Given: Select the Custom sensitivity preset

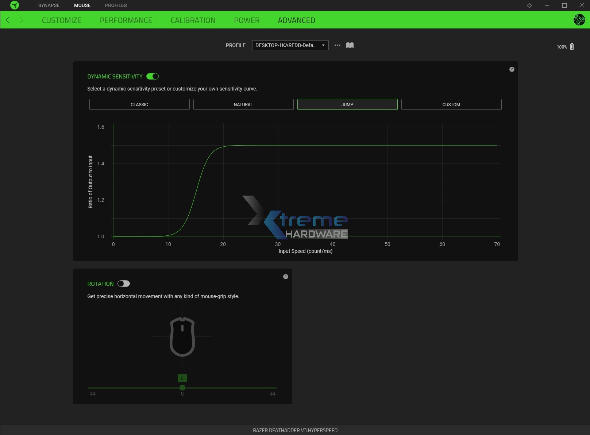Looking at the screenshot, I should (451, 104).
